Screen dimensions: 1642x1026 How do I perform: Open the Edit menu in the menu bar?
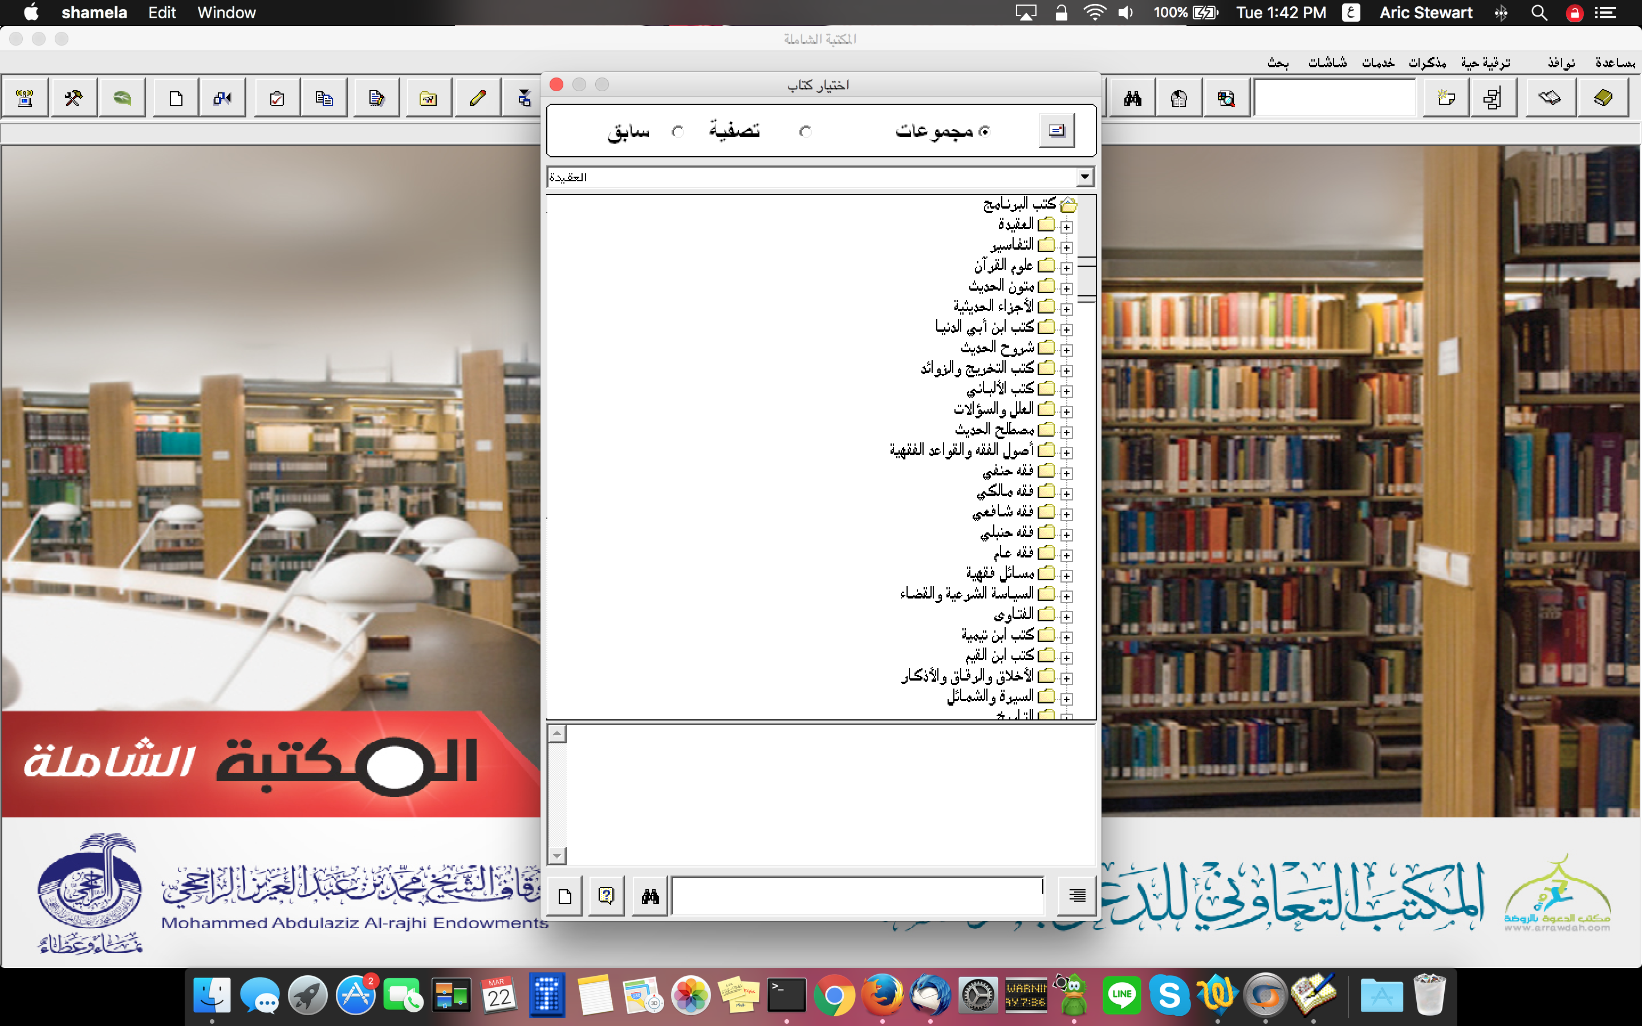pos(161,12)
